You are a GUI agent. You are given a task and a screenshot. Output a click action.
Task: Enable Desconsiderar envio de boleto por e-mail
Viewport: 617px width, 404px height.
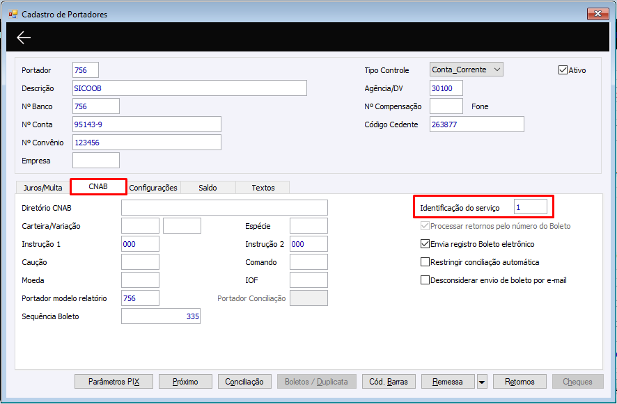425,280
